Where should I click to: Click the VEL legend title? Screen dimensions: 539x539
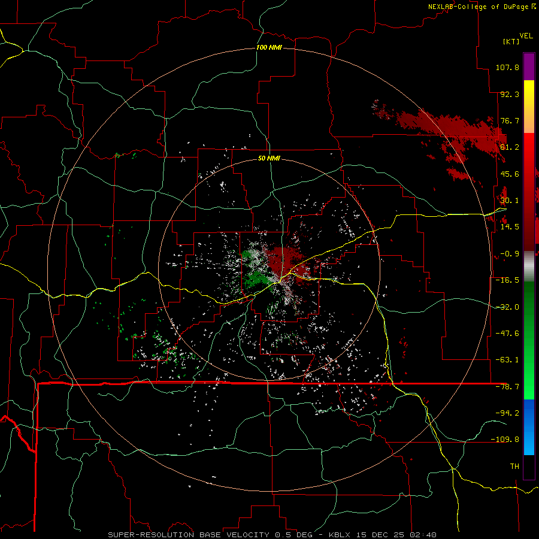pyautogui.click(x=526, y=36)
